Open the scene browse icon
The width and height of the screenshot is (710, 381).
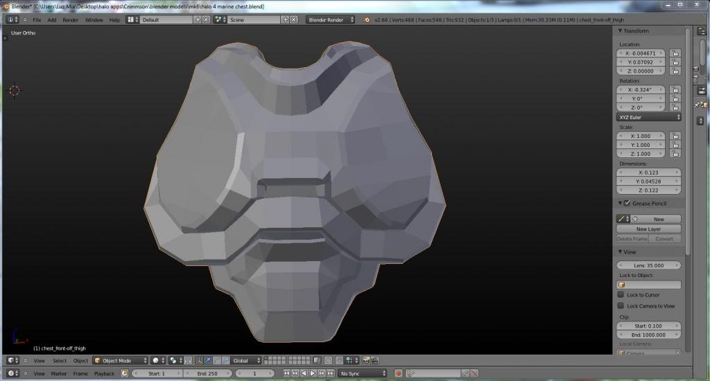pos(220,20)
